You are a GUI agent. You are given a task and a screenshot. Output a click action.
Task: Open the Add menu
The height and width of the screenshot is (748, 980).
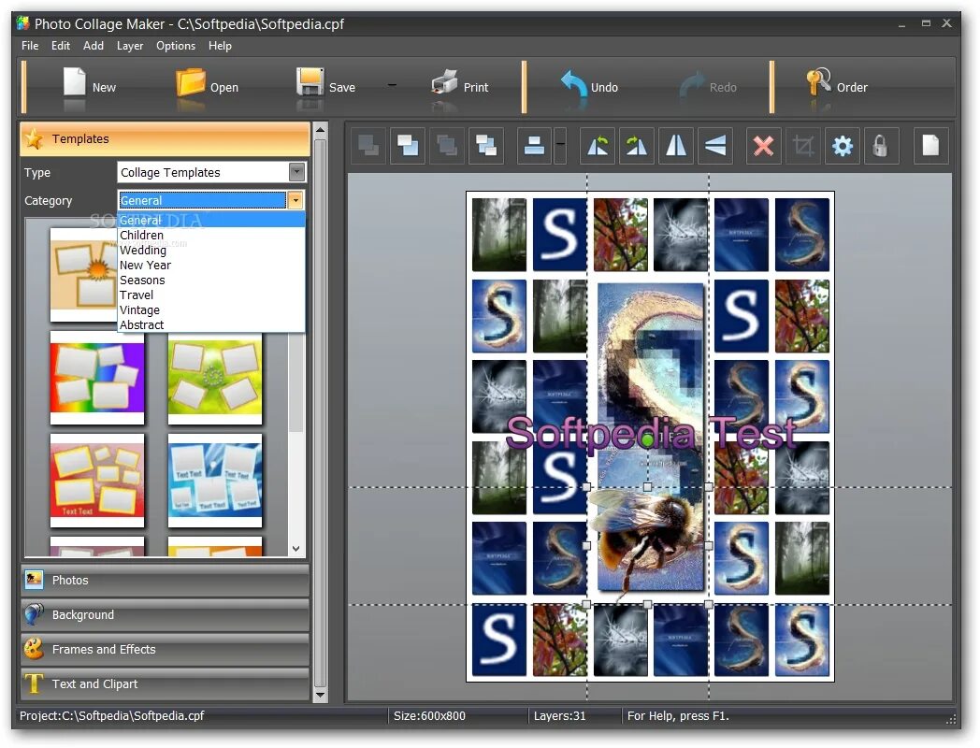[x=94, y=46]
